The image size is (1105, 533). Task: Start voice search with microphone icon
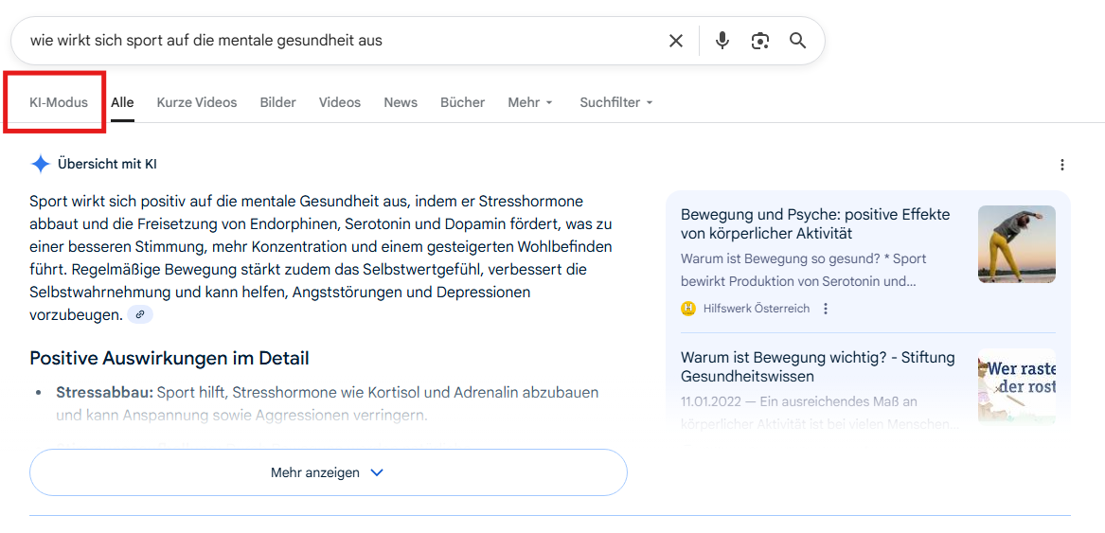[722, 41]
